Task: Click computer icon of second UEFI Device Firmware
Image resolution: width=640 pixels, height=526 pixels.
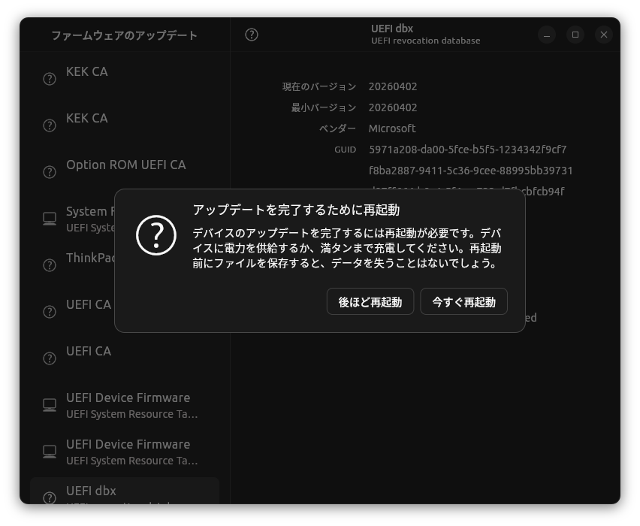Action: pos(50,452)
